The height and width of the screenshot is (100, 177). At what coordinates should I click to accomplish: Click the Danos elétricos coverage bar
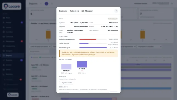click(x=84, y=43)
